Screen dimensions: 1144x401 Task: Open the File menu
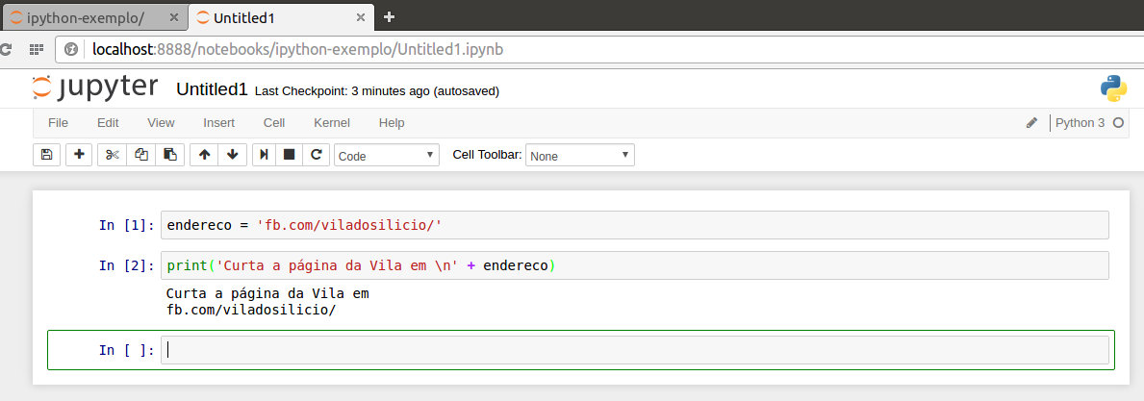tap(58, 123)
